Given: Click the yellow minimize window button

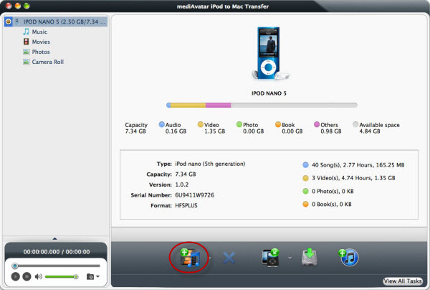Looking at the screenshot, I should tap(18, 6).
